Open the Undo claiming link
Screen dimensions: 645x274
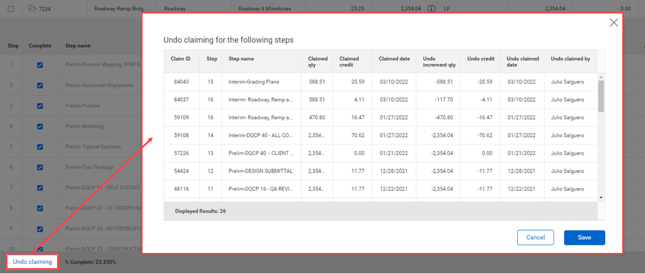click(32, 262)
